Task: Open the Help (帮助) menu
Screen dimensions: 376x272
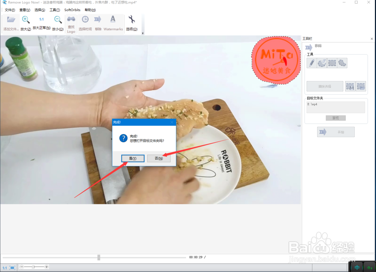Action: click(x=90, y=10)
